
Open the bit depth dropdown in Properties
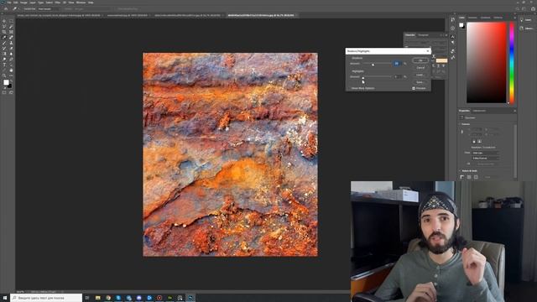click(486, 159)
